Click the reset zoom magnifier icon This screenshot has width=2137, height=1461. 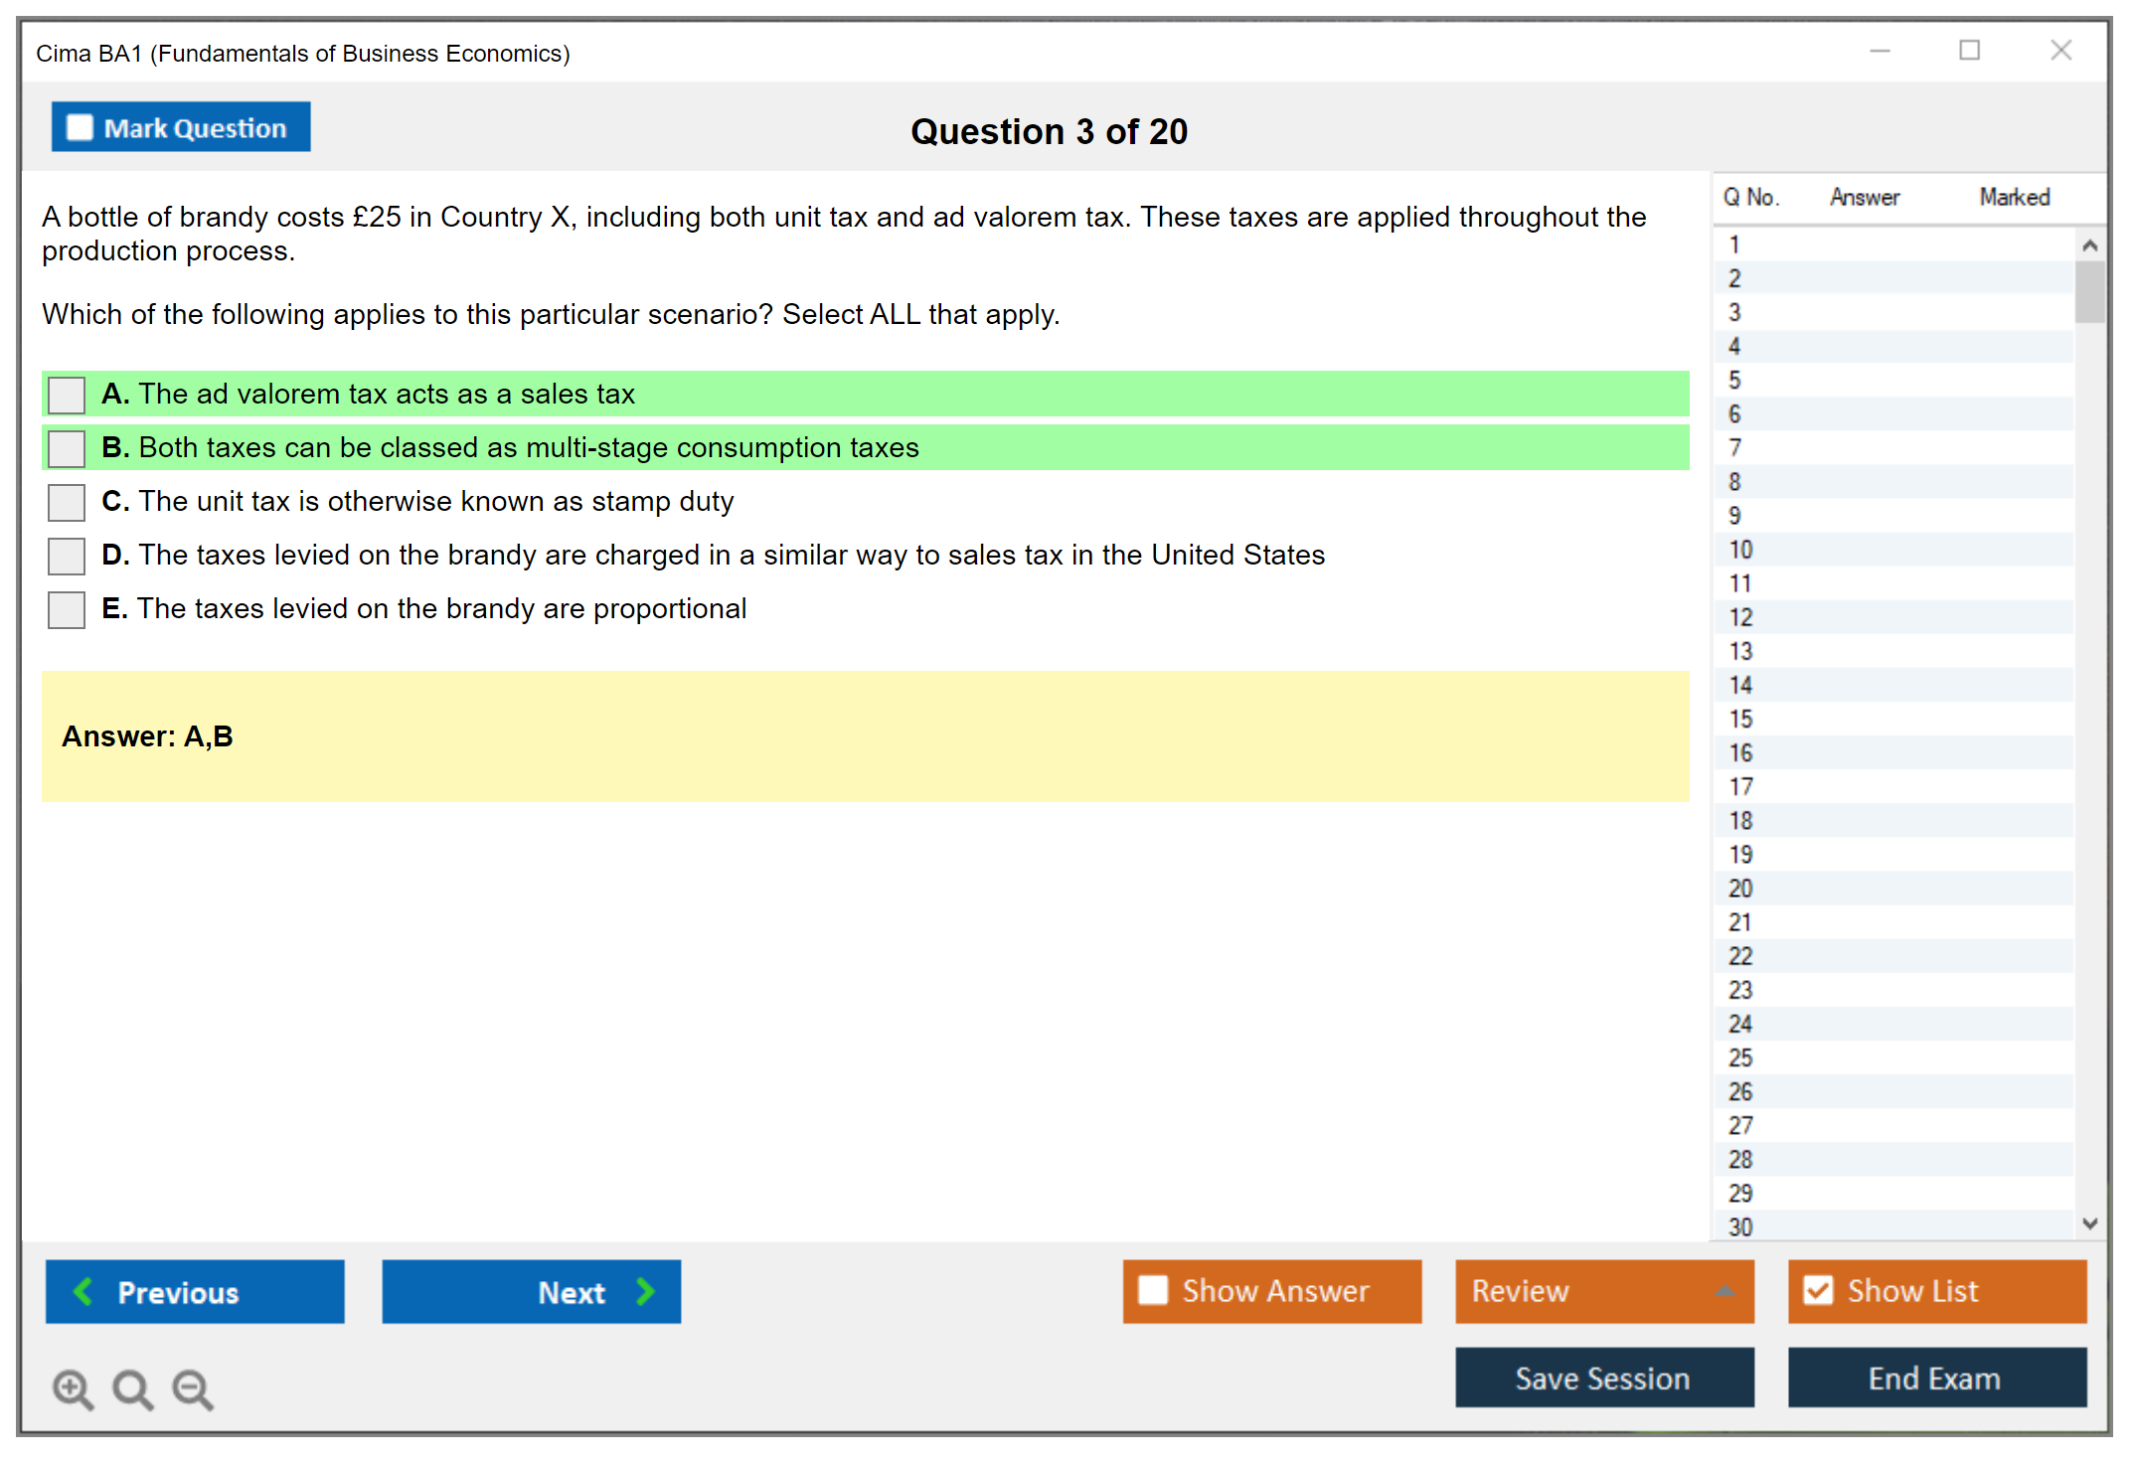point(132,1388)
